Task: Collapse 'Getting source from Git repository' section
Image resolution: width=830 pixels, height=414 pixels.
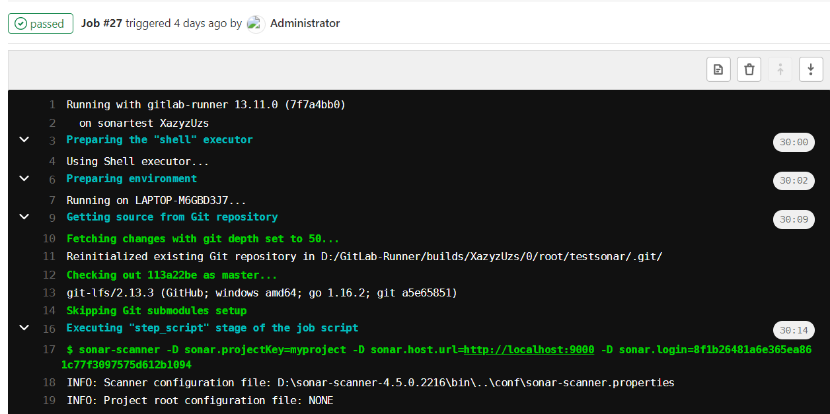Action: (x=24, y=217)
